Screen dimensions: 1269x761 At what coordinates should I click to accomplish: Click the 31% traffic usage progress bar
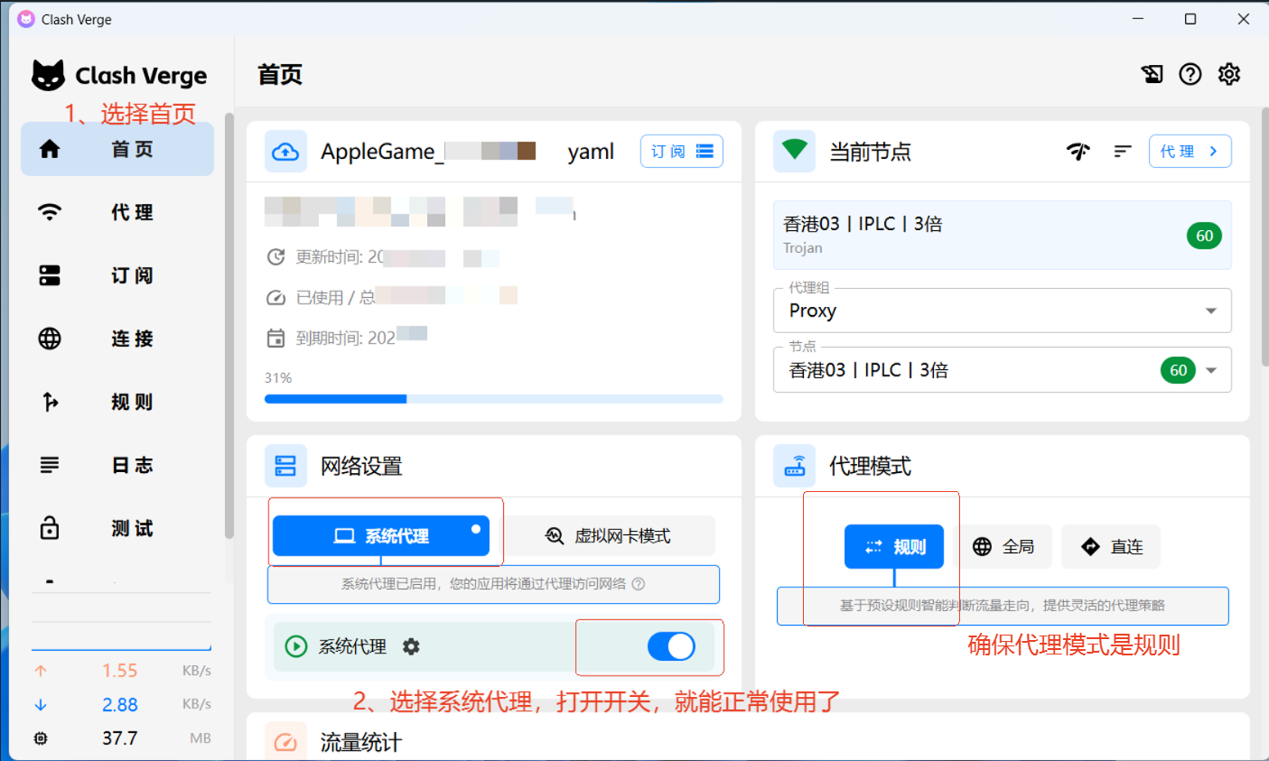click(x=493, y=398)
